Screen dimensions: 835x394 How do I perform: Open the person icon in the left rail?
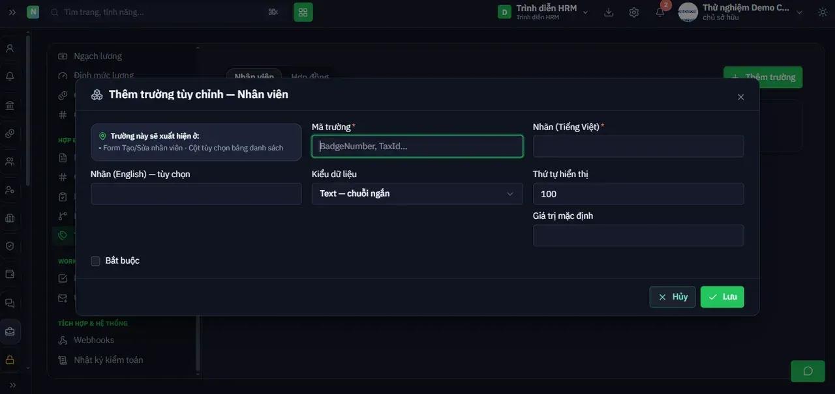[x=10, y=48]
